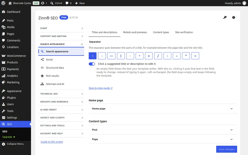Viewport: 248px width, 155px height.
Task: Click the Save changes button
Action: (227, 149)
